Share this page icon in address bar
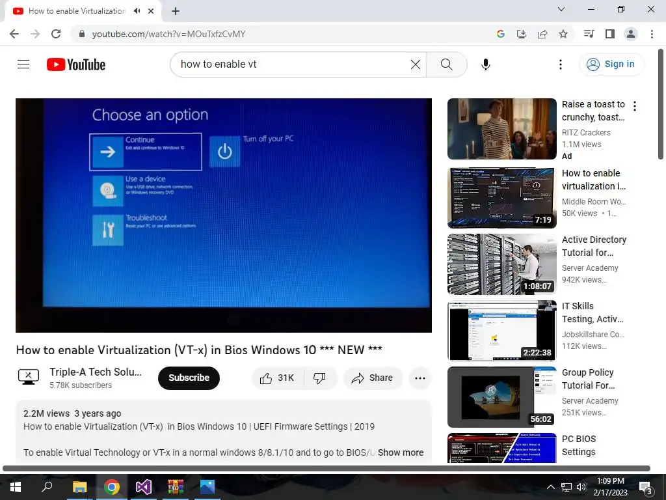The width and height of the screenshot is (666, 500). [x=542, y=34]
